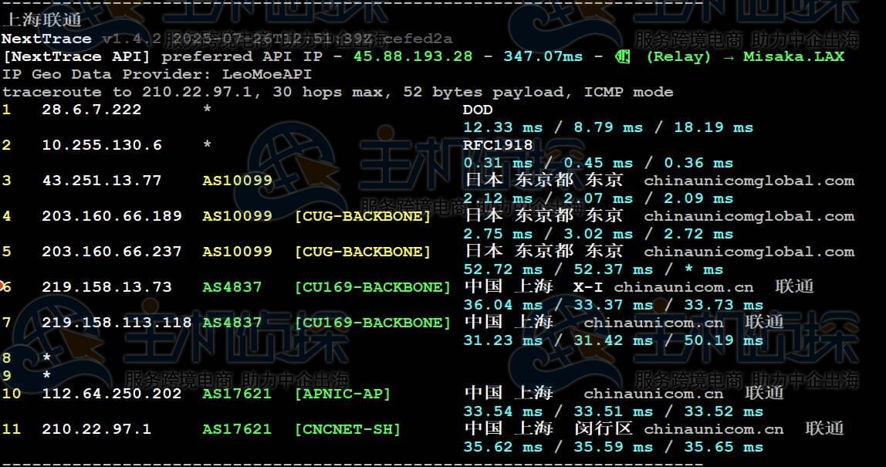Click the 36.04 ms latency on hop 6

click(503, 306)
